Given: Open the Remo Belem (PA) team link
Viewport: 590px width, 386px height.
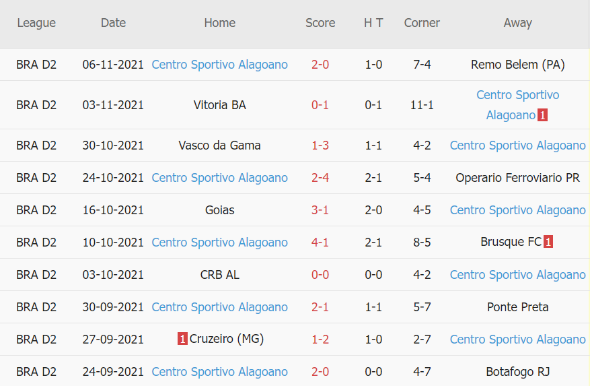Looking at the screenshot, I should tap(517, 65).
